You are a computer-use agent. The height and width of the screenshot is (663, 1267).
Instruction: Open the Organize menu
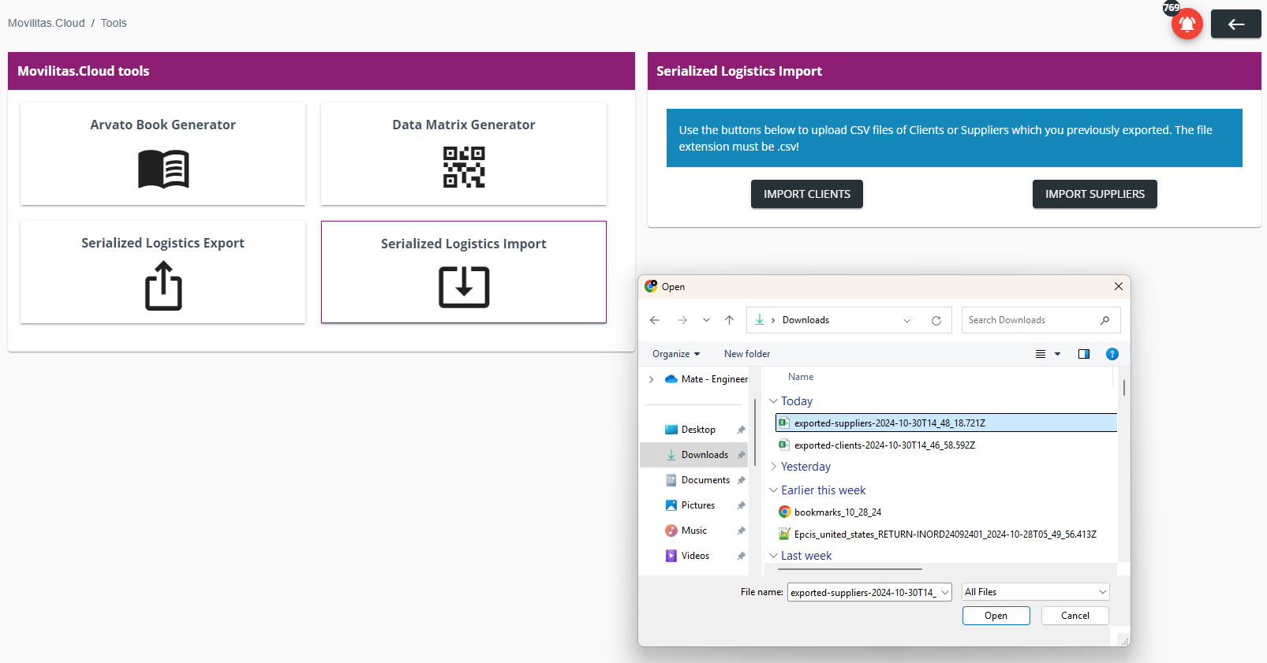(x=676, y=354)
